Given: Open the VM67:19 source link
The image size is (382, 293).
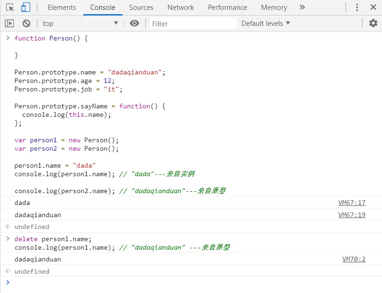Looking at the screenshot, I should (352, 215).
